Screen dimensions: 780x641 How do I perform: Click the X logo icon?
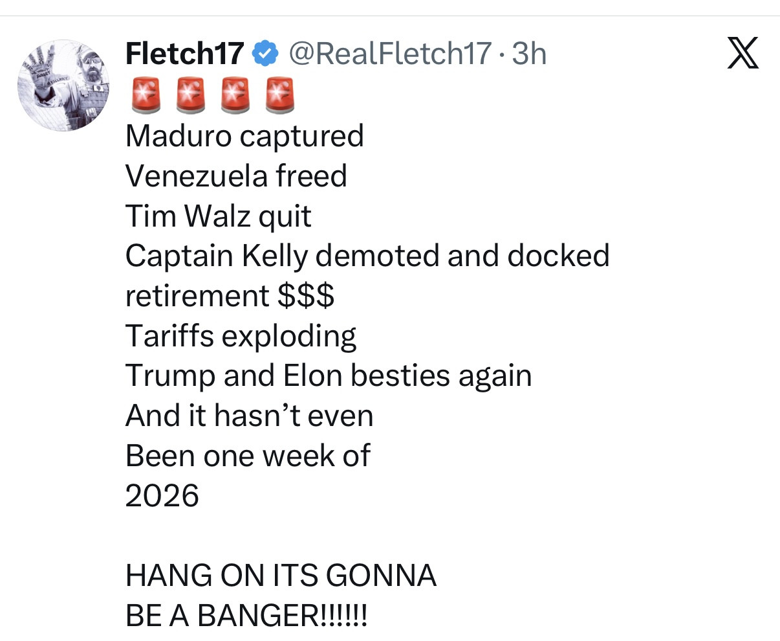[743, 53]
